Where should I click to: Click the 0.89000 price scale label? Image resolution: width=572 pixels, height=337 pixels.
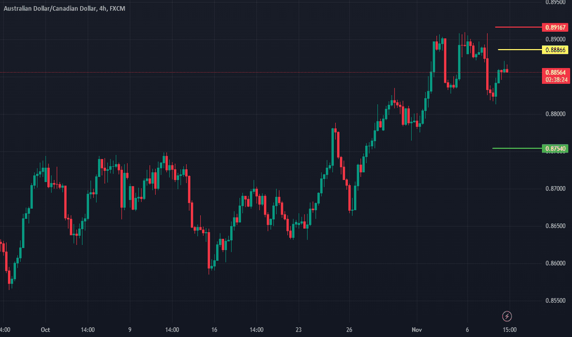coord(555,39)
